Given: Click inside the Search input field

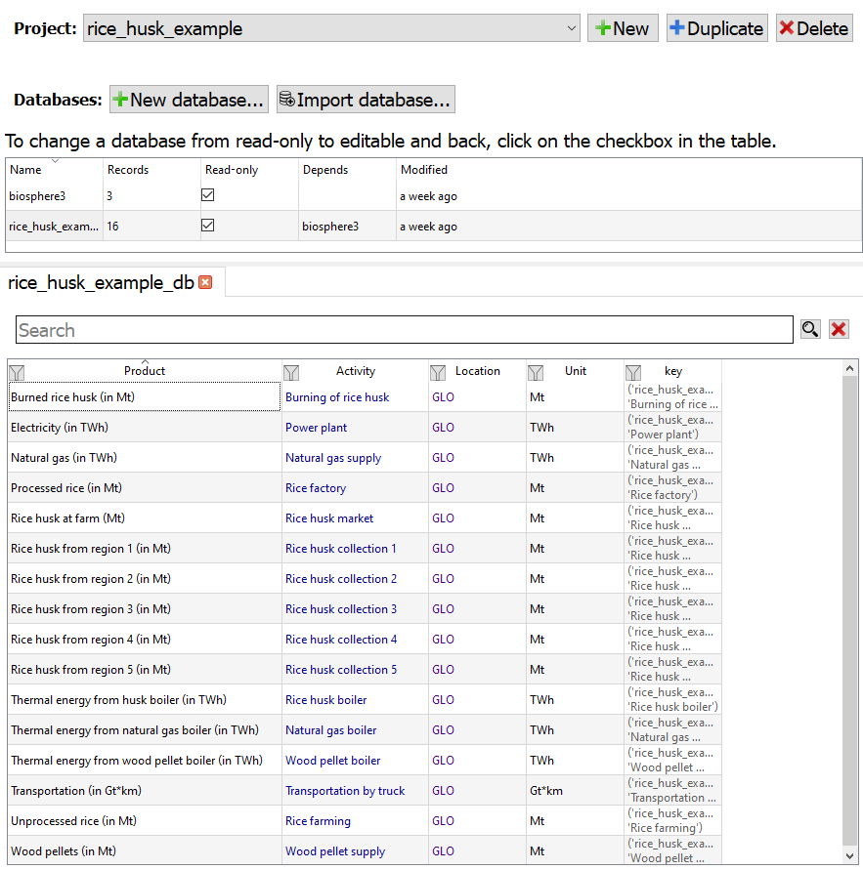Looking at the screenshot, I should click(x=405, y=330).
